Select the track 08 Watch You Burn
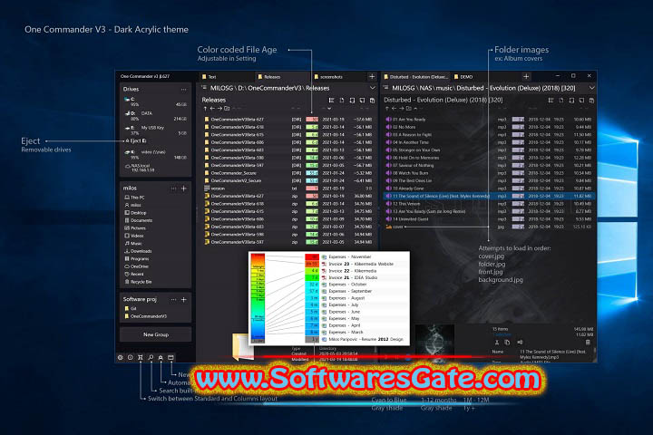 coord(489,173)
